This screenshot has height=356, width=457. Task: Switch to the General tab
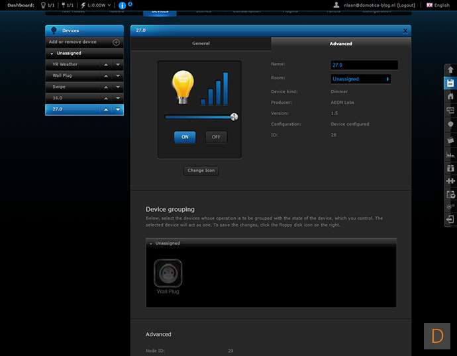click(201, 44)
